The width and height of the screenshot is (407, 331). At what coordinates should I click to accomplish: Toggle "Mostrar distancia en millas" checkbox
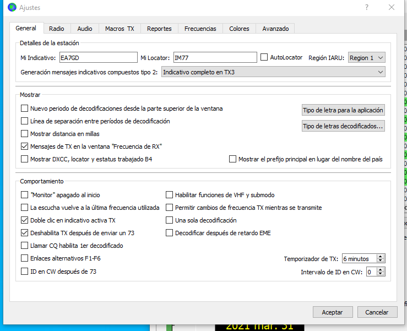pyautogui.click(x=24, y=133)
